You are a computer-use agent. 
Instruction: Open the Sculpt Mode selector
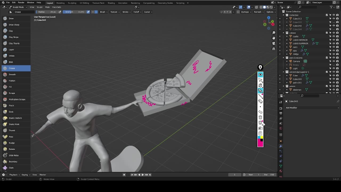(18, 7)
